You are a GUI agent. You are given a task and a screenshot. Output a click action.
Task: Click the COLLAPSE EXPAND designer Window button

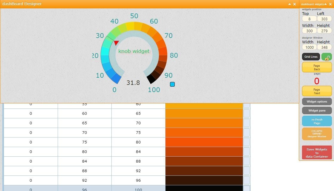317,134
